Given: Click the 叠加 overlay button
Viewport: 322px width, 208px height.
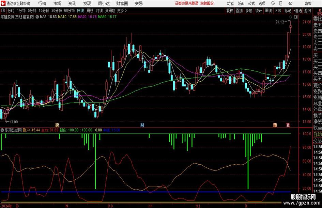Looking at the screenshot, I should pyautogui.click(x=239, y=11).
